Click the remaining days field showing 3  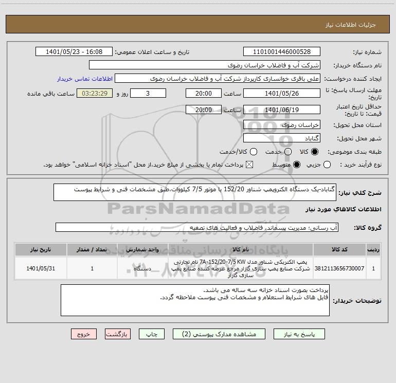click(148, 93)
